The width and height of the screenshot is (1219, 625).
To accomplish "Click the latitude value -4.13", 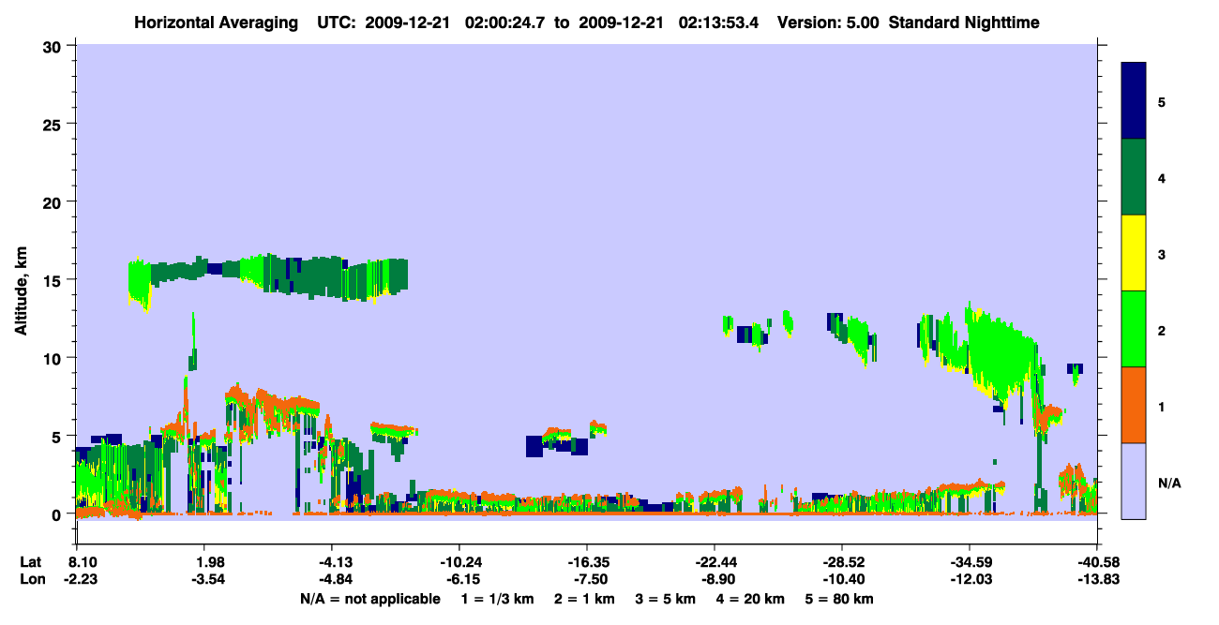I will pos(335,562).
